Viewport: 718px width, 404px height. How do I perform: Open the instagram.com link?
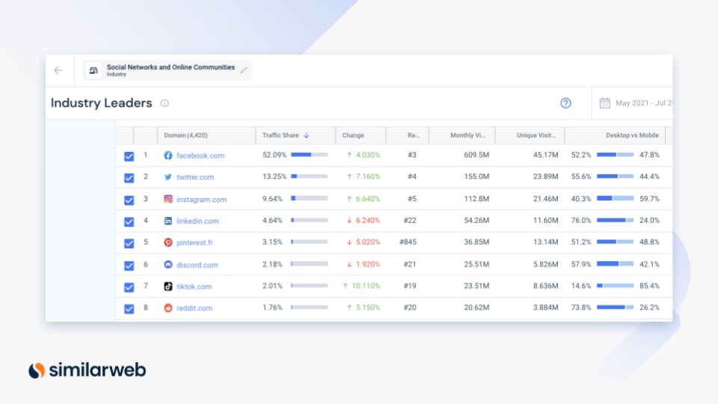pyautogui.click(x=201, y=199)
